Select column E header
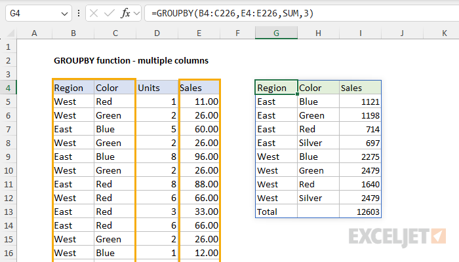 199,33
